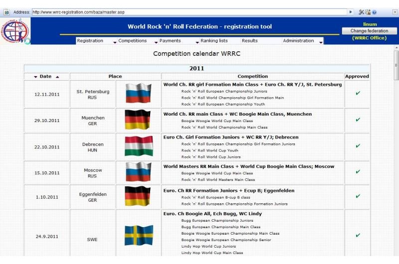399x264 pixels.
Task: Click the browser address URL field
Action: 190,12
